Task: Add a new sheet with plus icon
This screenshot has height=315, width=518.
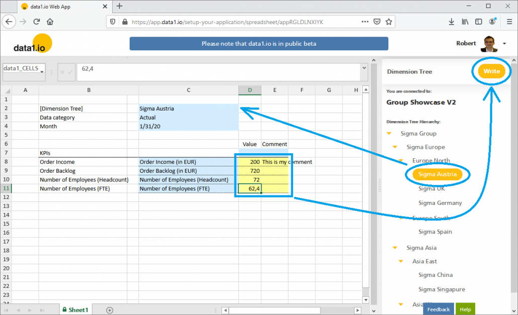Action: click(x=110, y=310)
